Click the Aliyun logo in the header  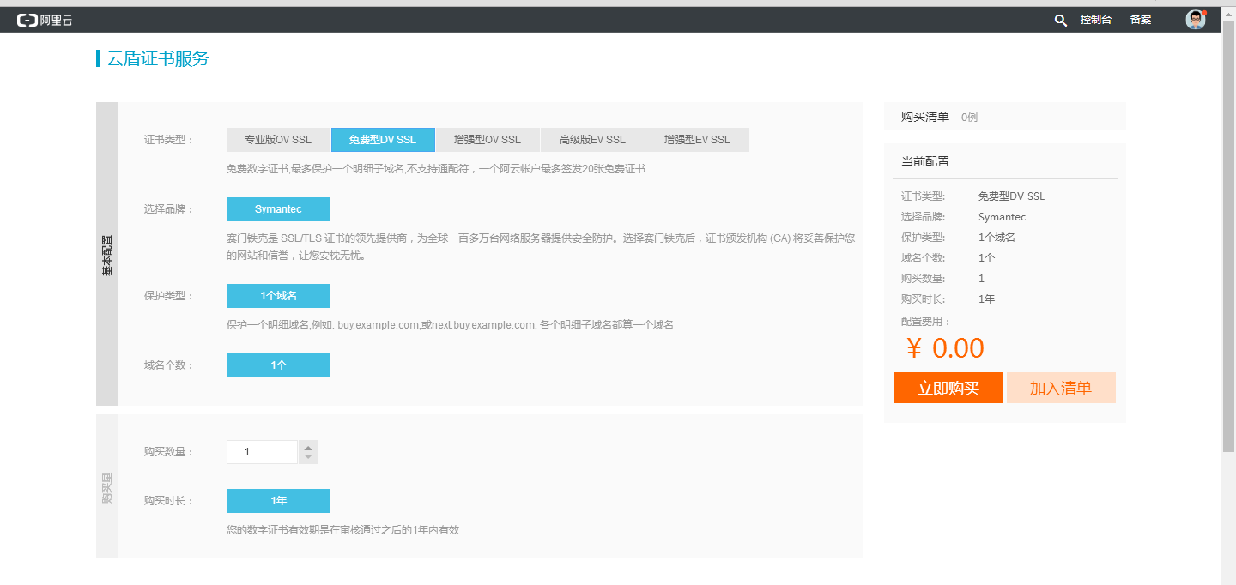pos(45,20)
